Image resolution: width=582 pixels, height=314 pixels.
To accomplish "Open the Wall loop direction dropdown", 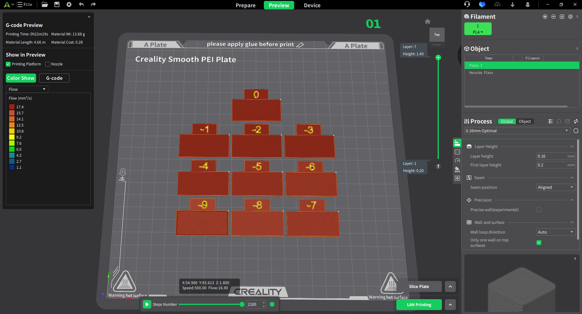I will (556, 232).
